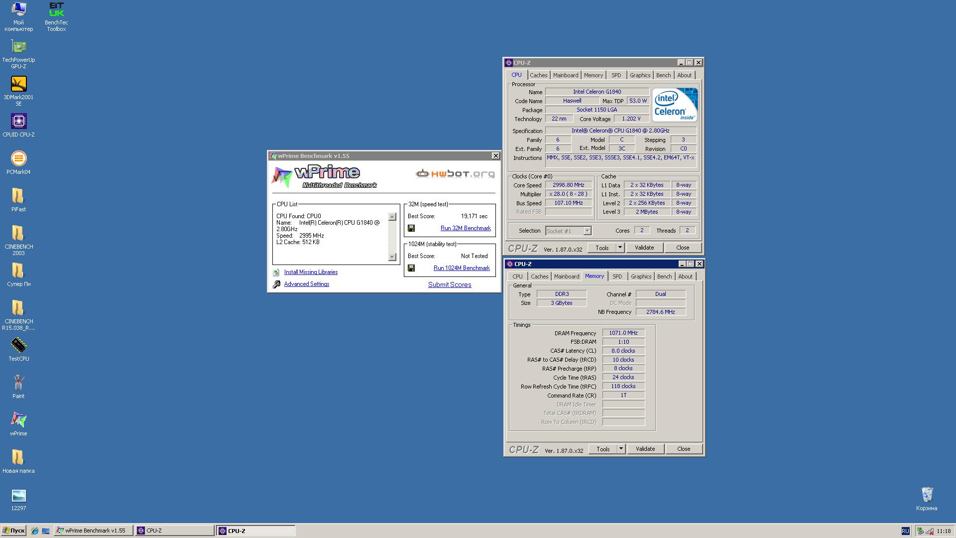Click the Core Speed value 2998.80 MHz
Screen dimensions: 956x538
click(568, 185)
